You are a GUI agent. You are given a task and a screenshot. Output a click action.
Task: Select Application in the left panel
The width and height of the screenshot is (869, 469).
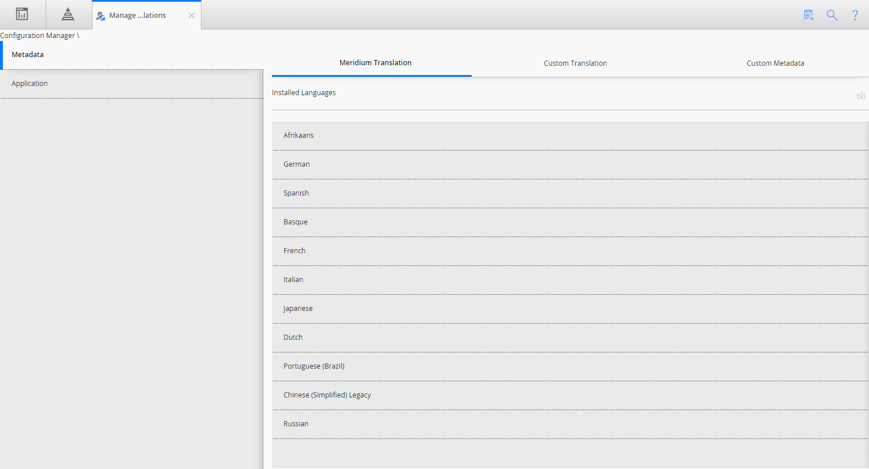click(x=132, y=84)
